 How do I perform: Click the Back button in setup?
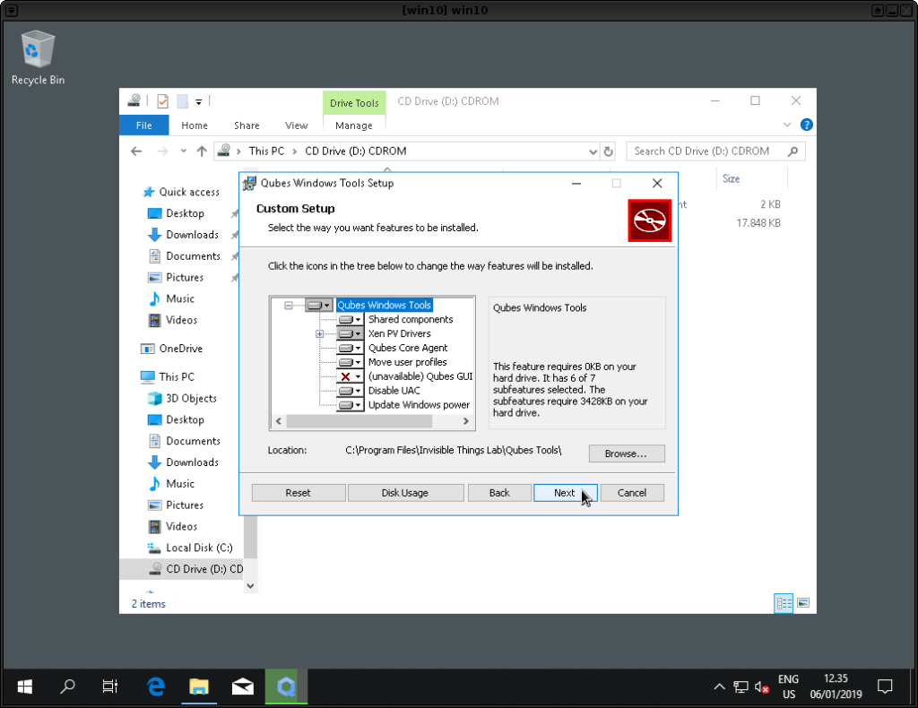[x=499, y=493]
